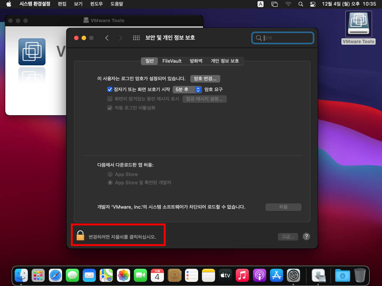Click the VMware Tools window title bar

point(104,20)
